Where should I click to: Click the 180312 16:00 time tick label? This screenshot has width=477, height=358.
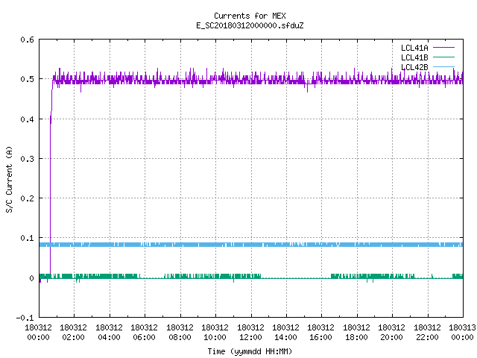pyautogui.click(x=321, y=333)
